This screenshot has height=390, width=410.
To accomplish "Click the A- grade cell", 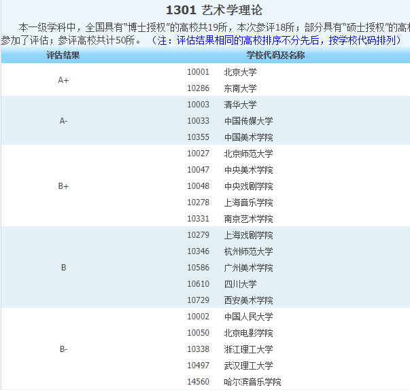I will (x=63, y=121).
